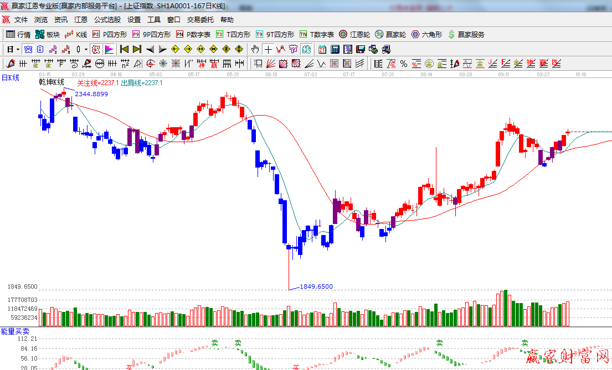
Task: Switch to the K线 chart view
Action: [76, 34]
